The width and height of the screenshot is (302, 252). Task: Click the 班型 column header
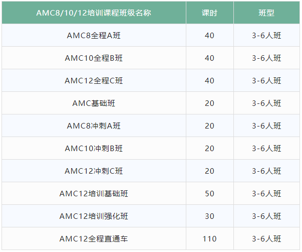pyautogui.click(x=266, y=13)
